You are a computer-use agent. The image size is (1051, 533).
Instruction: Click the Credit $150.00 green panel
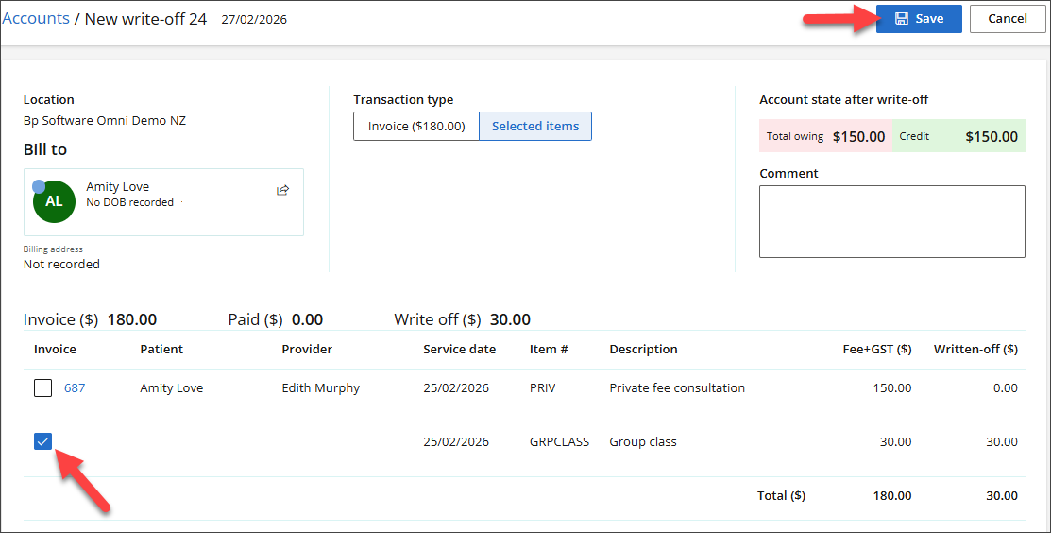pyautogui.click(x=958, y=136)
